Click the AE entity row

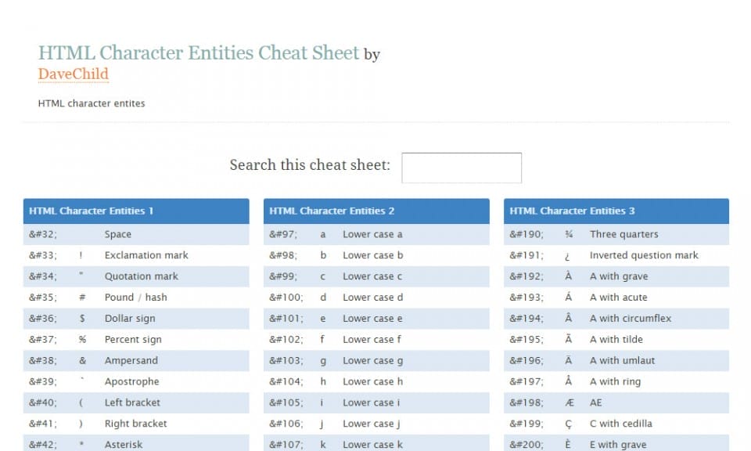pos(610,402)
